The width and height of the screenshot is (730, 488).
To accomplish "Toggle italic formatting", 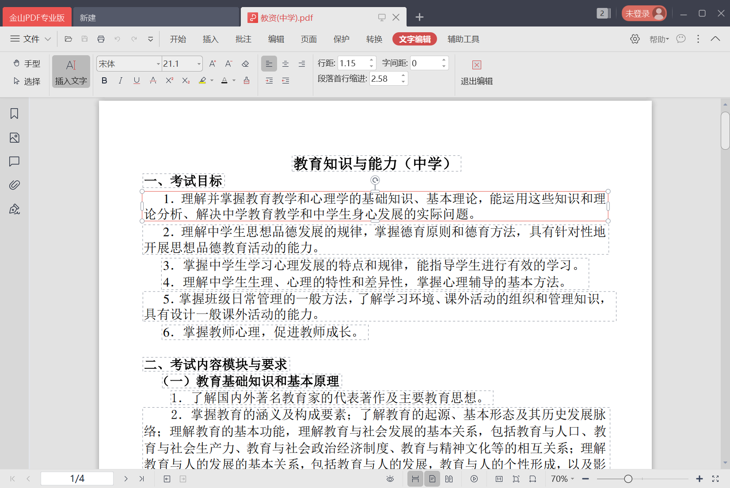I will click(120, 80).
